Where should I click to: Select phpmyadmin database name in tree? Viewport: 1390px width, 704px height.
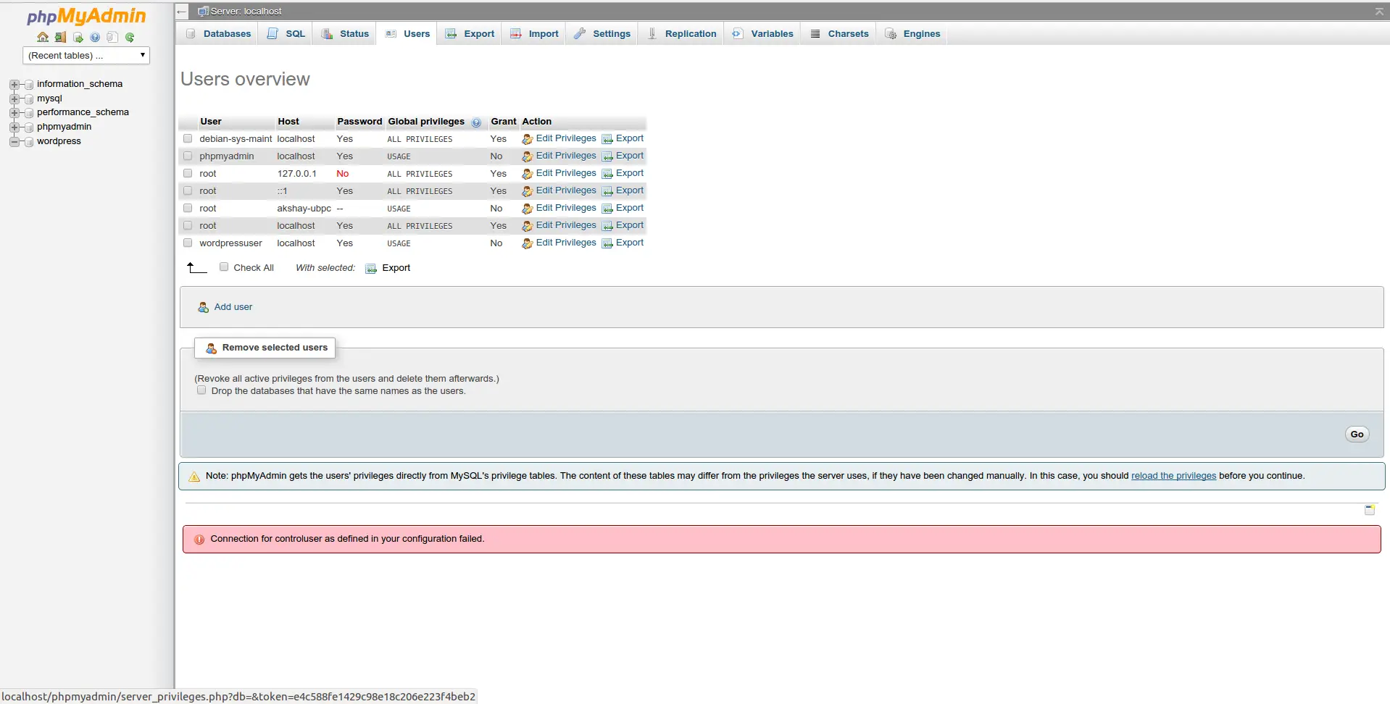click(x=64, y=127)
